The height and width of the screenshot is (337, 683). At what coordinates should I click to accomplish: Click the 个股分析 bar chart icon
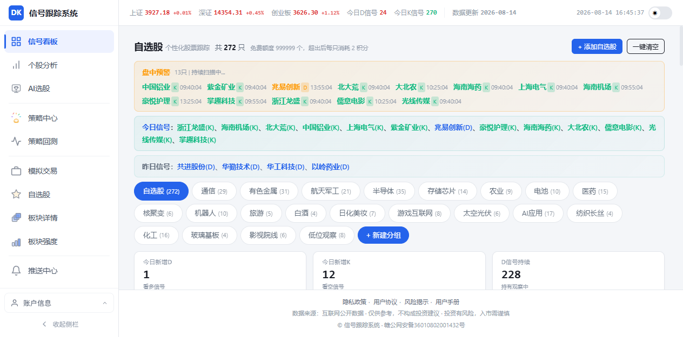coord(16,65)
